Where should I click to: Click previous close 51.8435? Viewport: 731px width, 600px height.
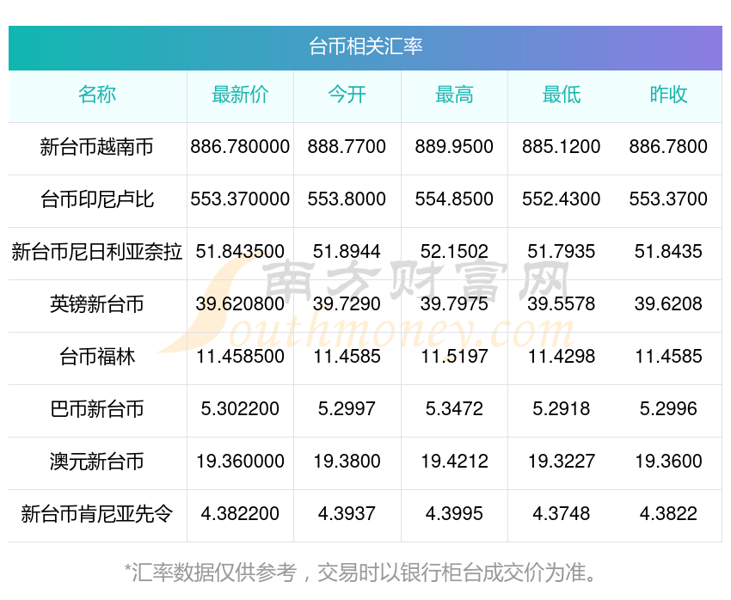(x=668, y=252)
